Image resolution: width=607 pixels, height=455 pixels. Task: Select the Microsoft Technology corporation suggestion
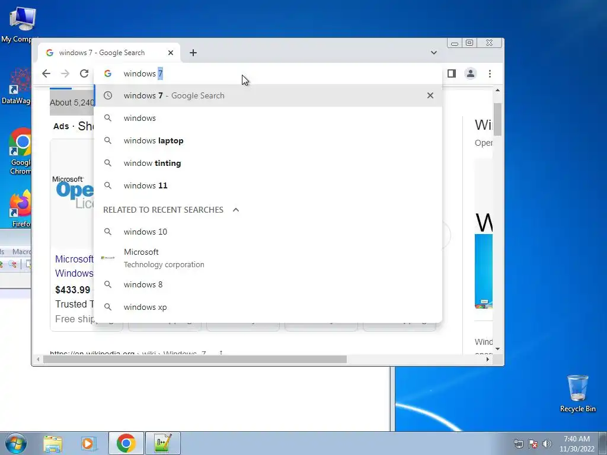coord(268,258)
